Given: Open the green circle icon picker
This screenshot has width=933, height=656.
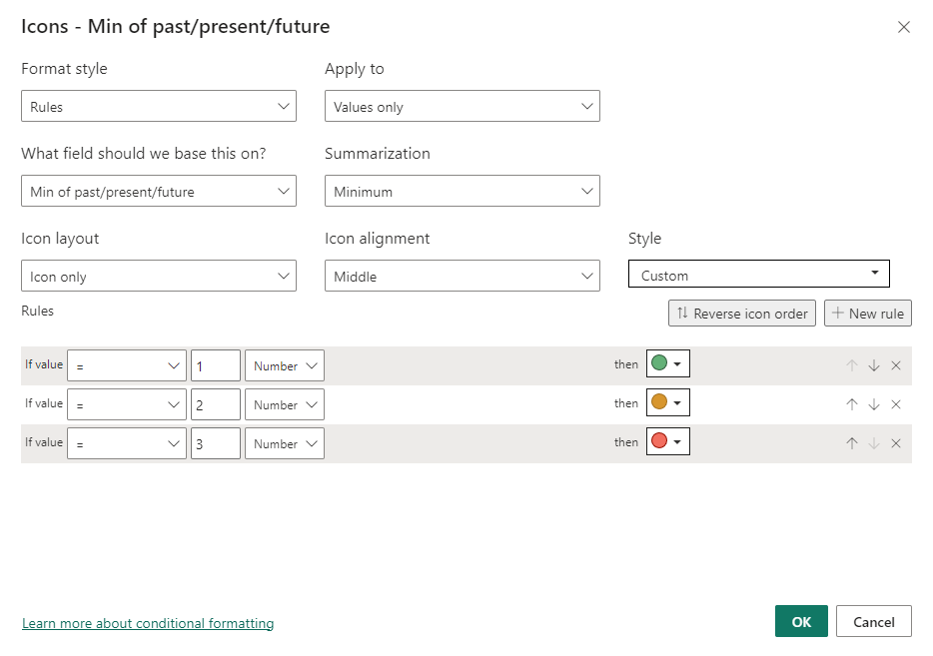Looking at the screenshot, I should (x=667, y=363).
